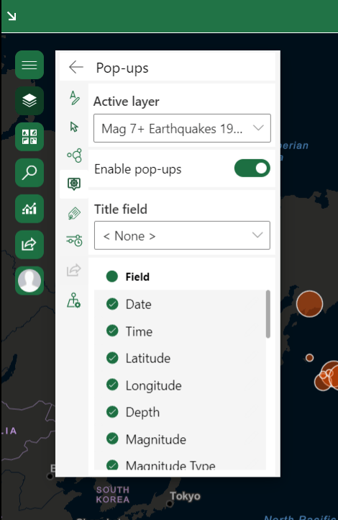Open the user profile avatar
This screenshot has height=520, width=338.
coord(29,281)
